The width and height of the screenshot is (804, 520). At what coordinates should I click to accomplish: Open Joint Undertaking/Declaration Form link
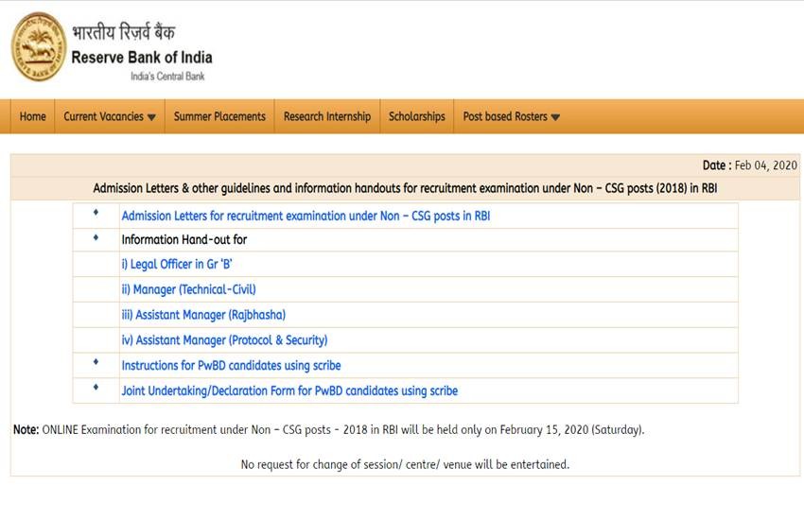click(288, 390)
